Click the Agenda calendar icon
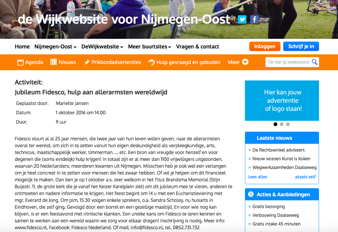The image size is (338, 232). (x=20, y=62)
